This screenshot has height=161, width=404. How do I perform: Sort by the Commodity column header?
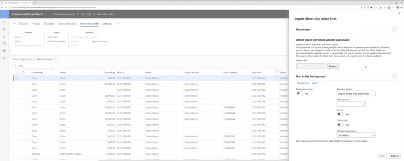point(37,72)
